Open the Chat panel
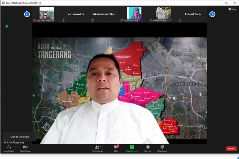 click(x=116, y=147)
